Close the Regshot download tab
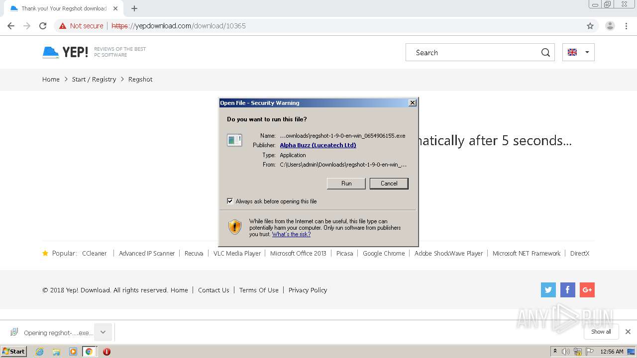The width and height of the screenshot is (637, 358). click(115, 8)
